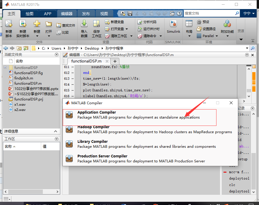
Task: Click the plus to add new editor tab
Action: pyautogui.click(x=115, y=61)
